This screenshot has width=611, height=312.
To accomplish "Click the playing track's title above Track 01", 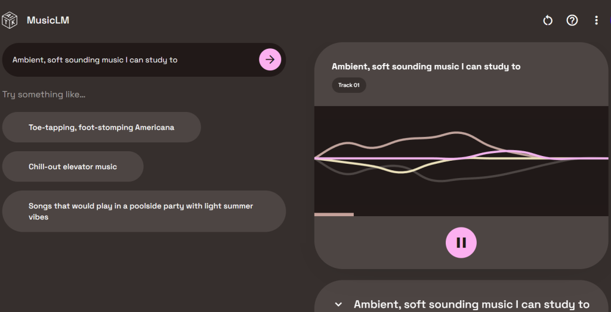I will pos(426,67).
